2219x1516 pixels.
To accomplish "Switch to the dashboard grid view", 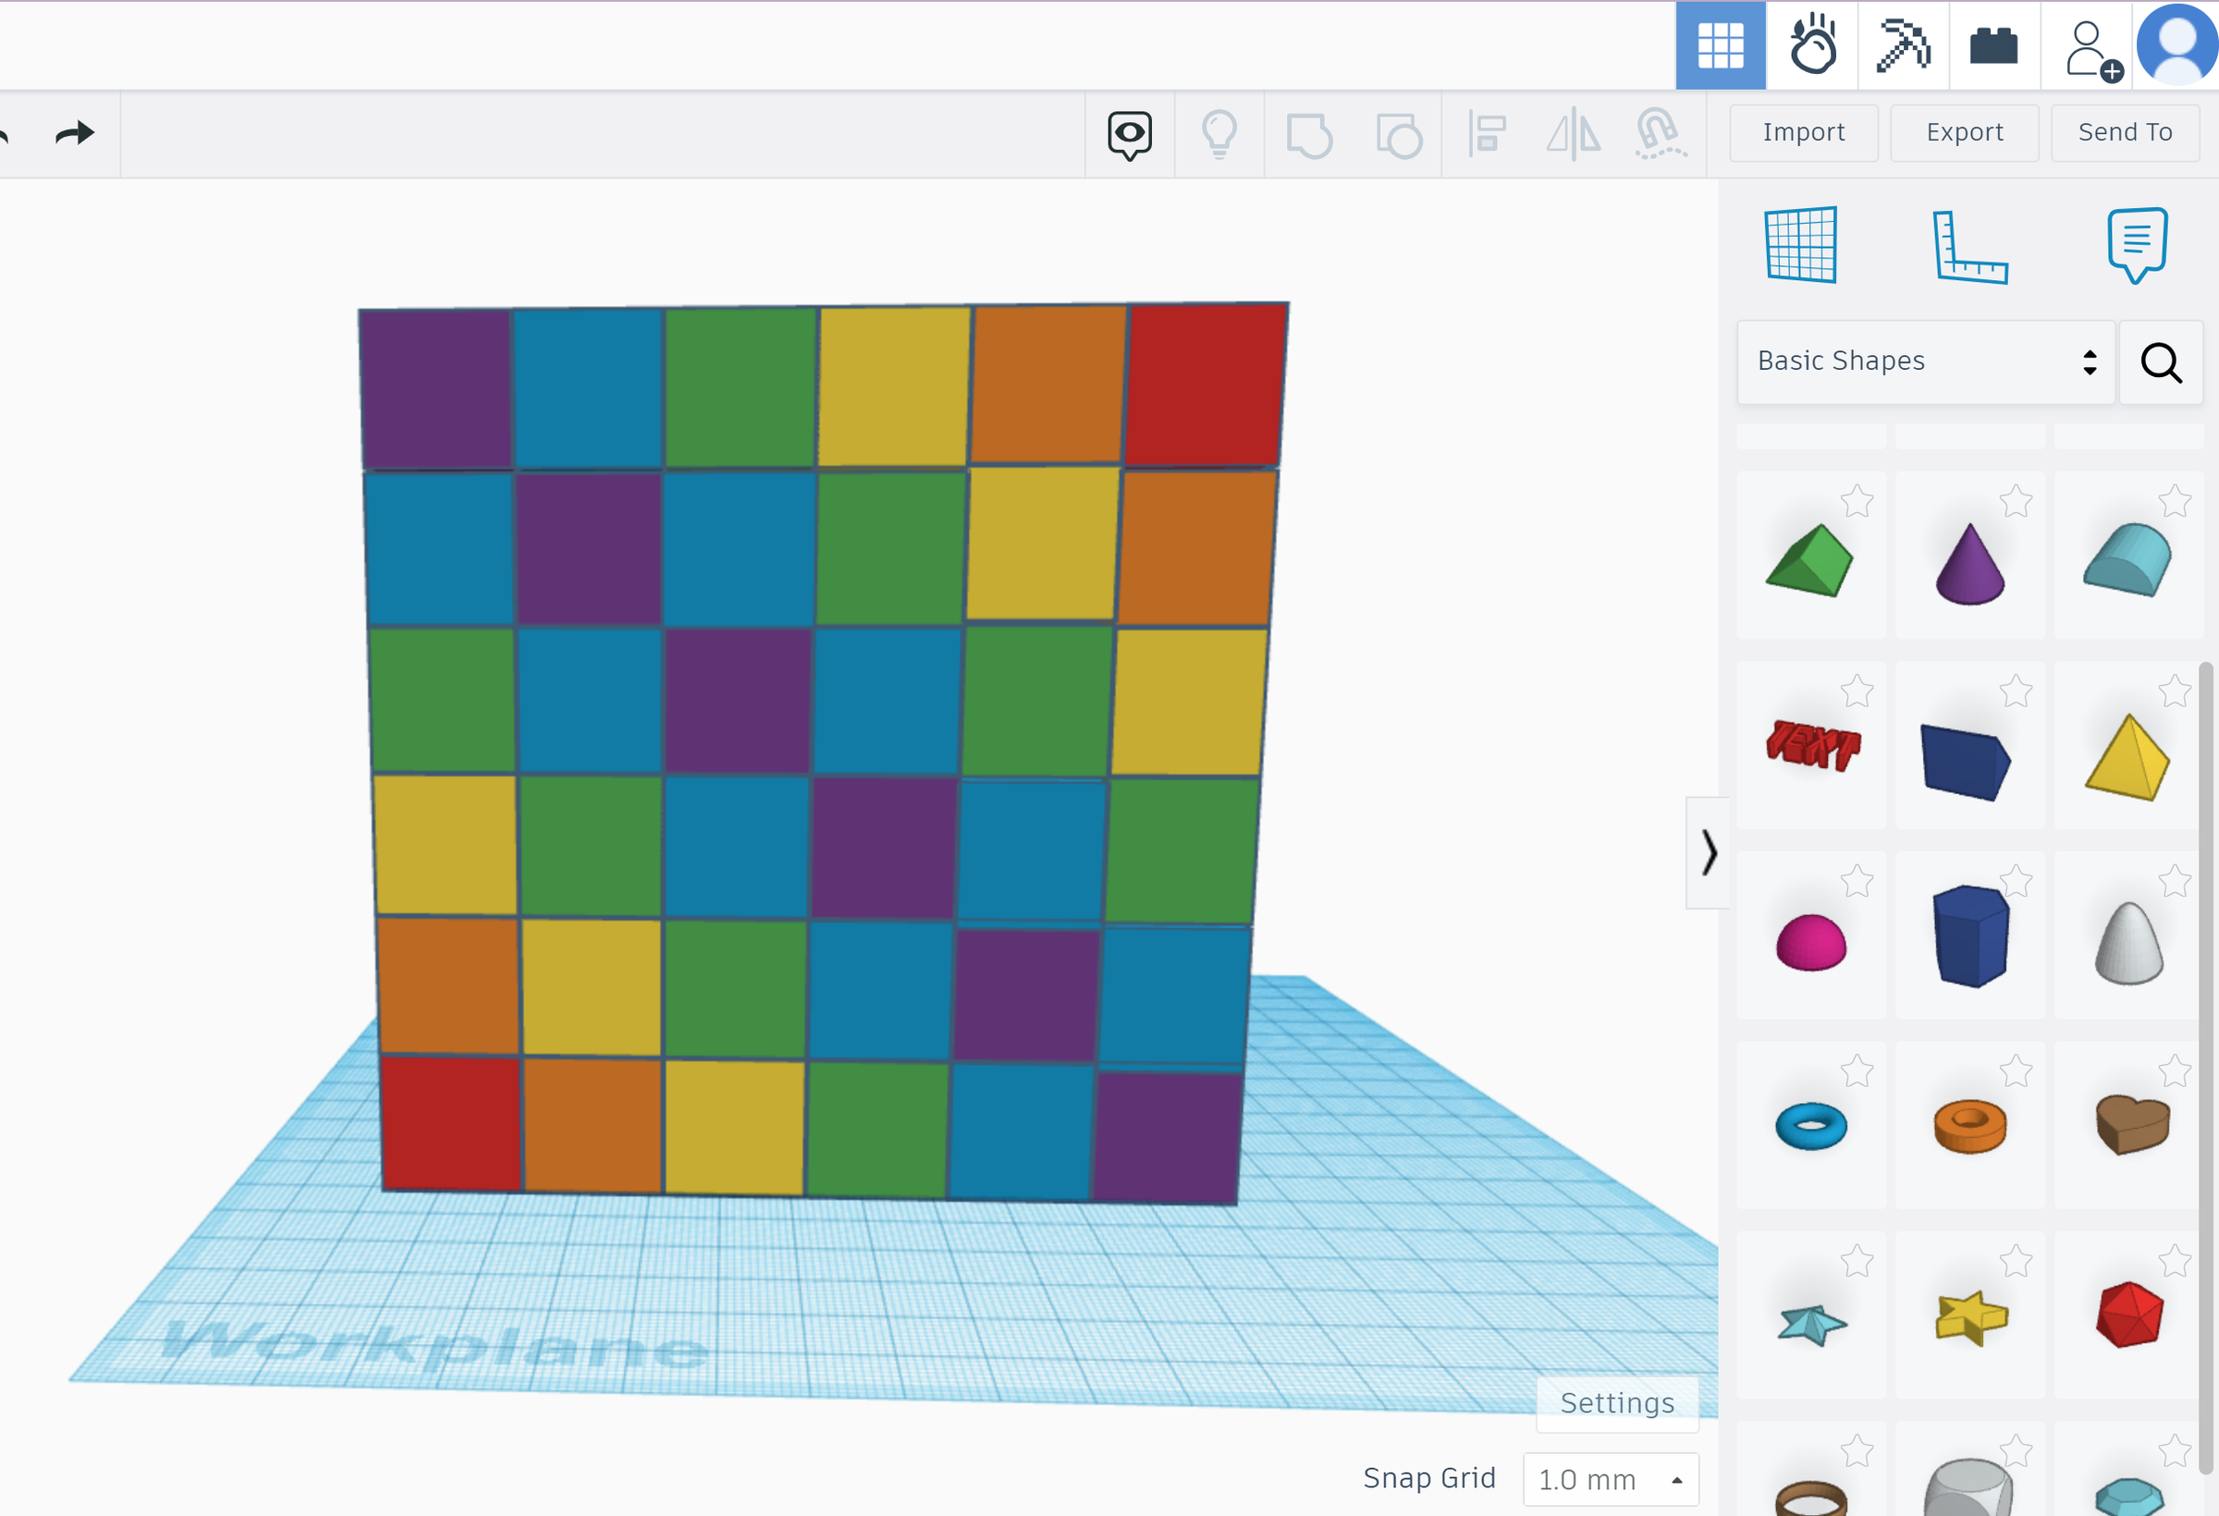I will tap(1720, 45).
